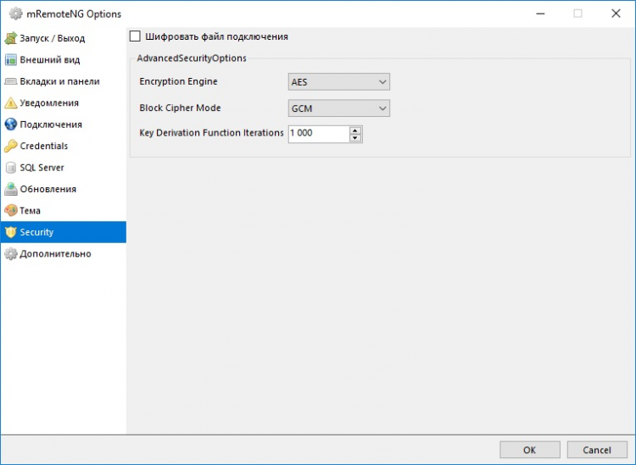Click the Обновления download icon
This screenshot has width=636, height=465.
[x=10, y=189]
